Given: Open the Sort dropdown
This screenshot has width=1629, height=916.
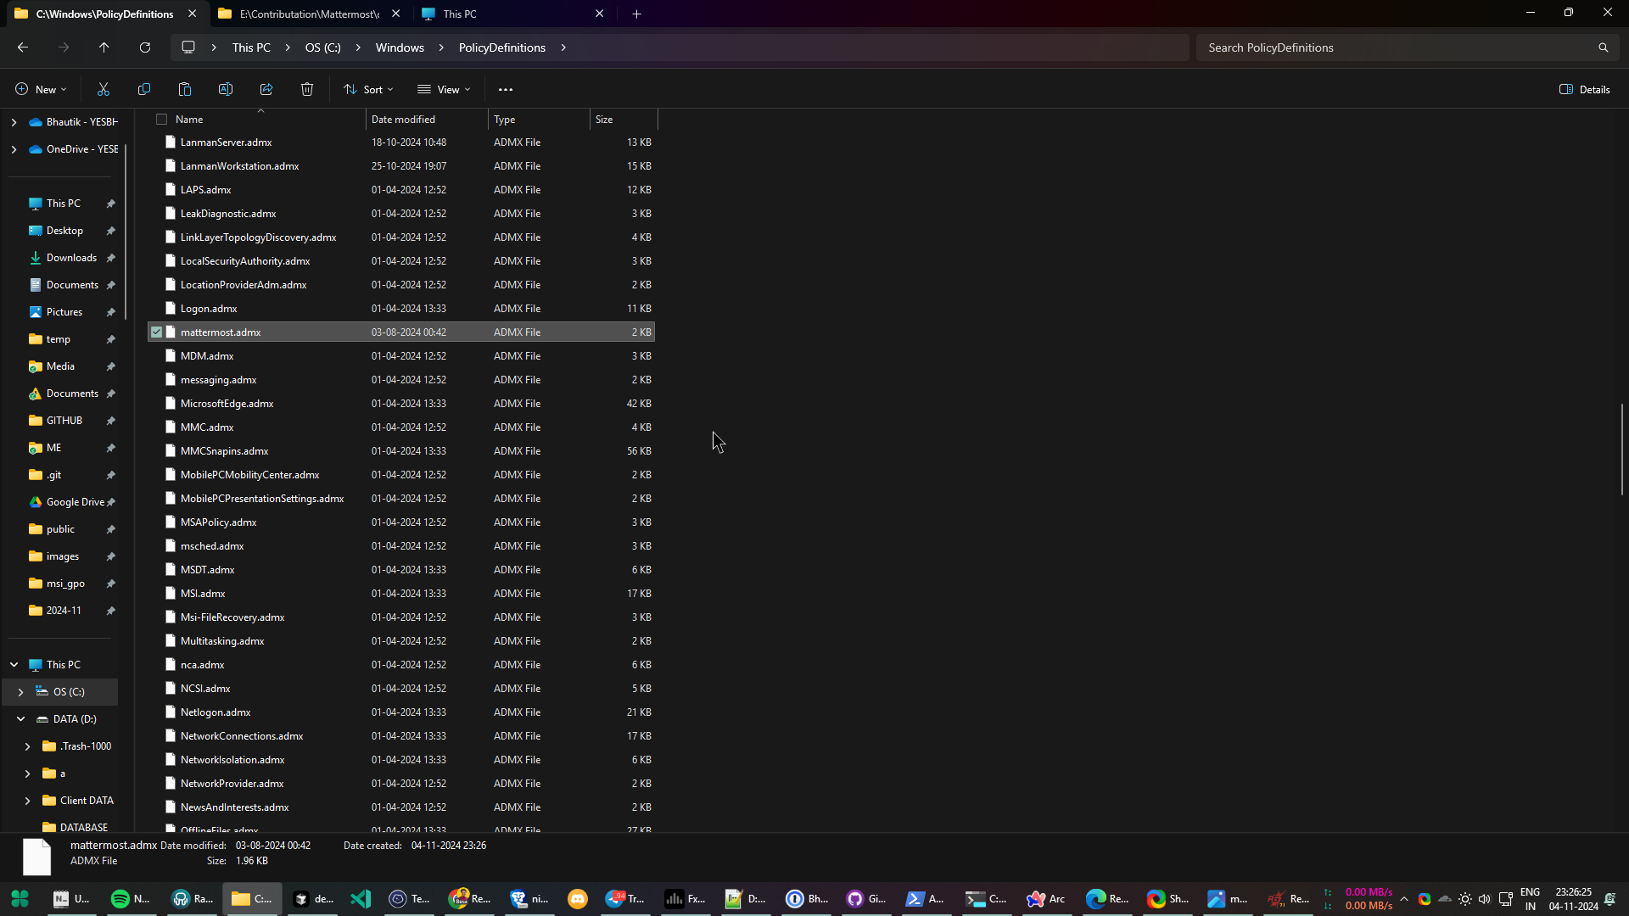Looking at the screenshot, I should [368, 89].
